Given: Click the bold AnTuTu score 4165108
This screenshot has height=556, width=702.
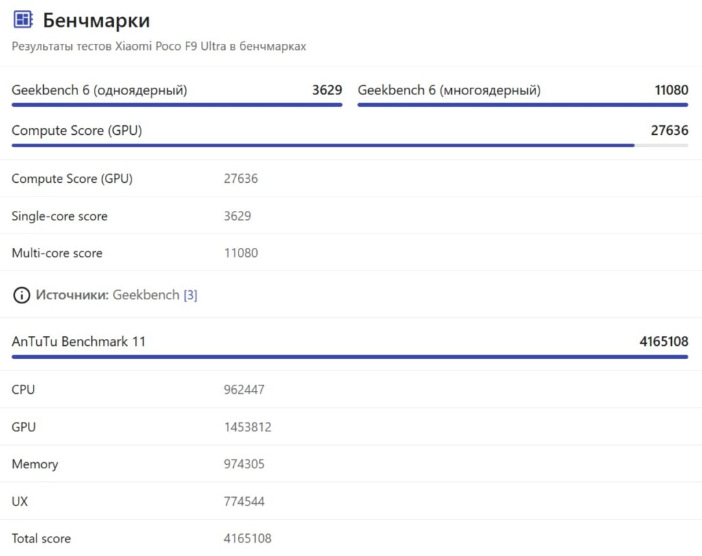Looking at the screenshot, I should [x=664, y=342].
